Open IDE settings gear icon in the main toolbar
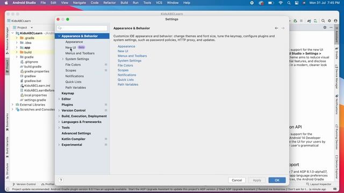This screenshot has height=193, width=344. [329, 21]
